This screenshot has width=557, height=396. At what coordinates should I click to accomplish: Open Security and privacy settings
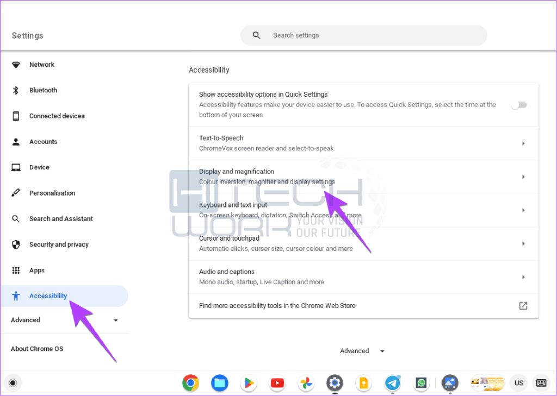tap(59, 244)
